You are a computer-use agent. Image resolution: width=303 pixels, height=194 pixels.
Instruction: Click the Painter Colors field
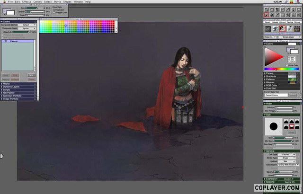coord(276,95)
